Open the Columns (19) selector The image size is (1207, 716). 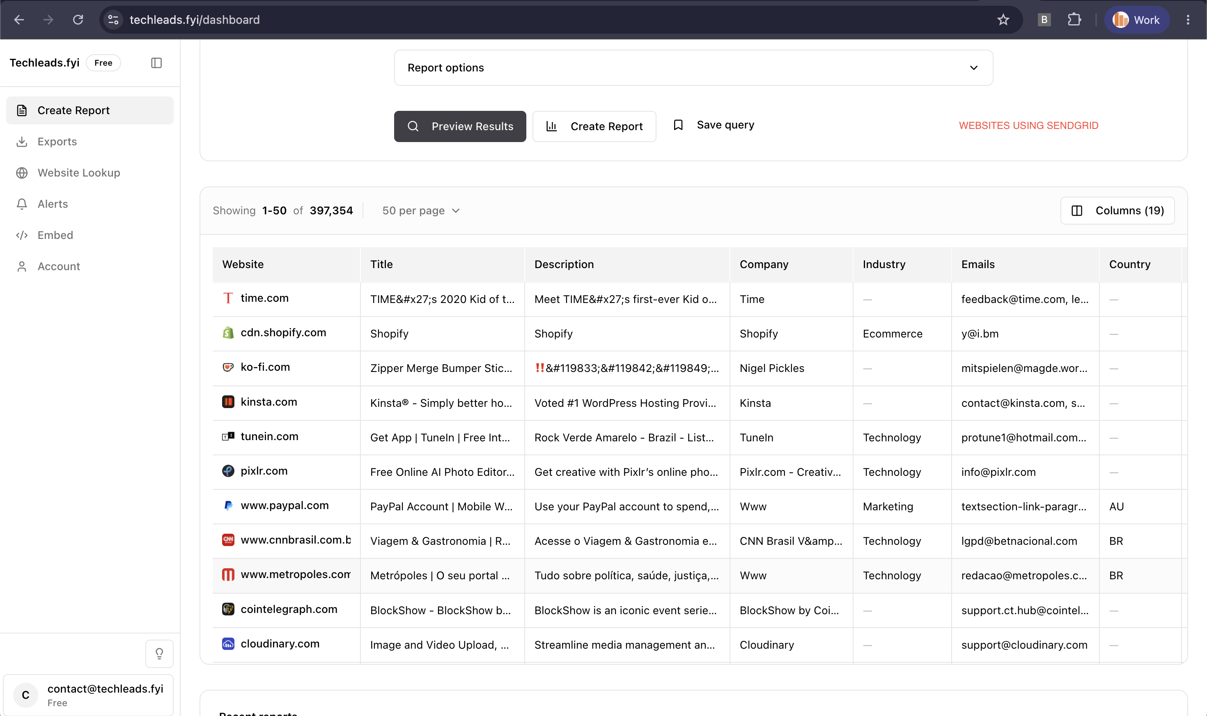pyautogui.click(x=1117, y=211)
